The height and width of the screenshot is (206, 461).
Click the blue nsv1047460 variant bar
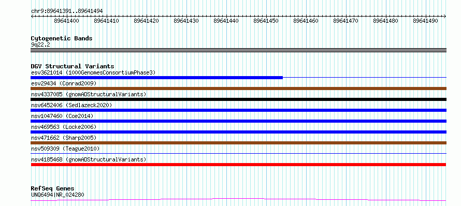tap(238, 121)
